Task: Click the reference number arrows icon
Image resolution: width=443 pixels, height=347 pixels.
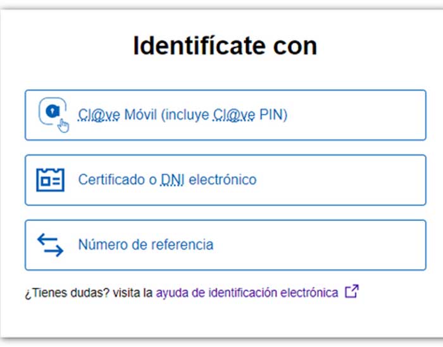Action: (x=51, y=244)
